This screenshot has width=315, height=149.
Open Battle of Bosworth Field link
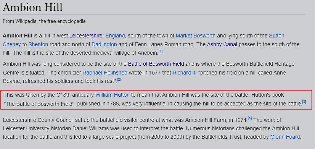point(156,64)
